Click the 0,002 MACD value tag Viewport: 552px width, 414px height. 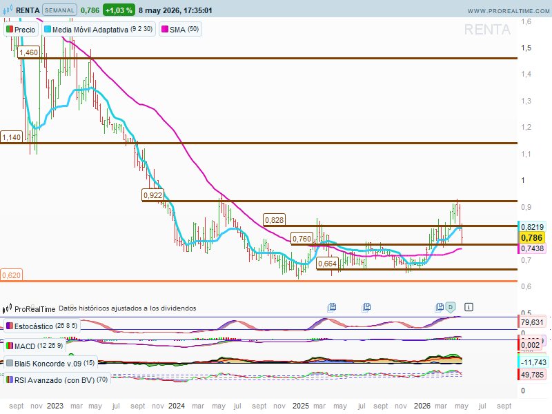tap(530, 345)
